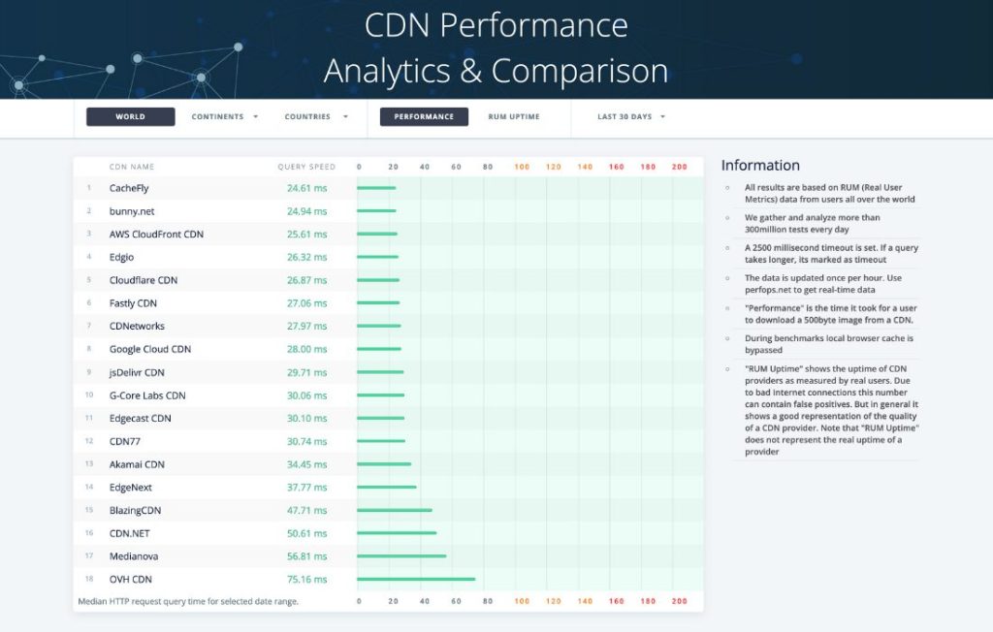Image resolution: width=993 pixels, height=632 pixels.
Task: Click the OVH CDN performance bar
Action: [416, 579]
